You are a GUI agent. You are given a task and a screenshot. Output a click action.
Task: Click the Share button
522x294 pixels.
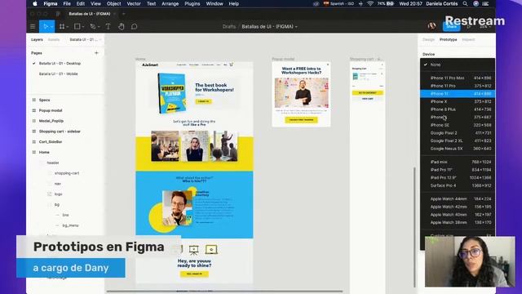point(451,26)
